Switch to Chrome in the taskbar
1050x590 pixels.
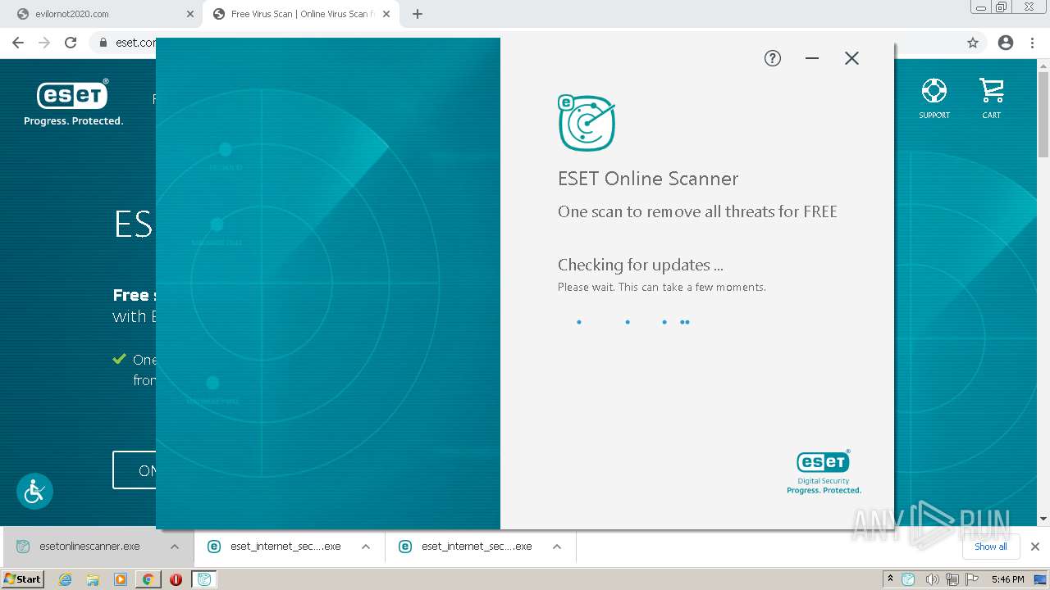148,579
